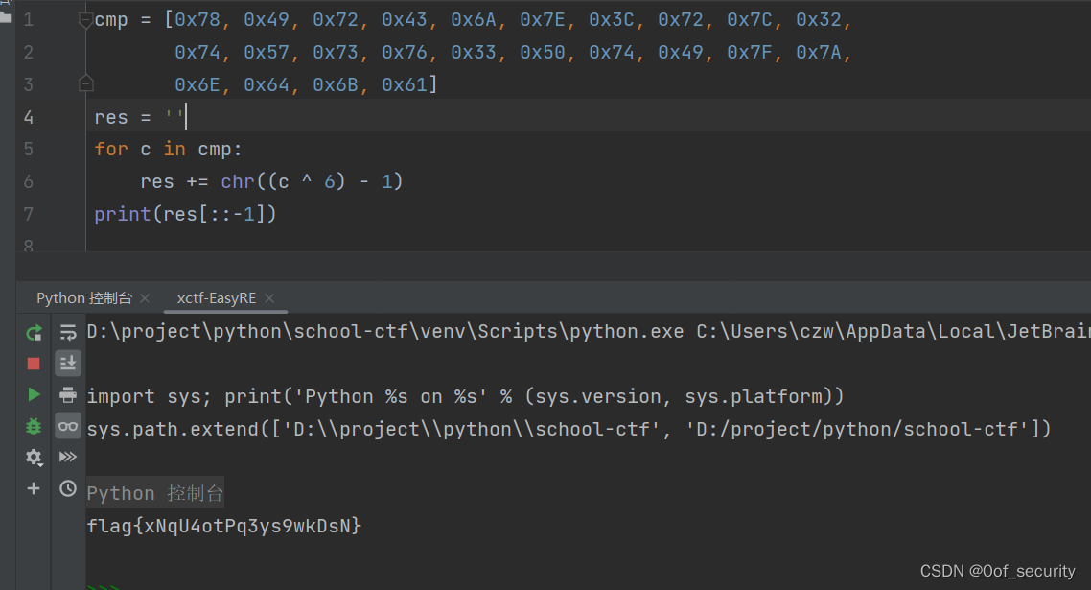Rerun the Python console session
This screenshot has height=590, width=1091.
(34, 332)
